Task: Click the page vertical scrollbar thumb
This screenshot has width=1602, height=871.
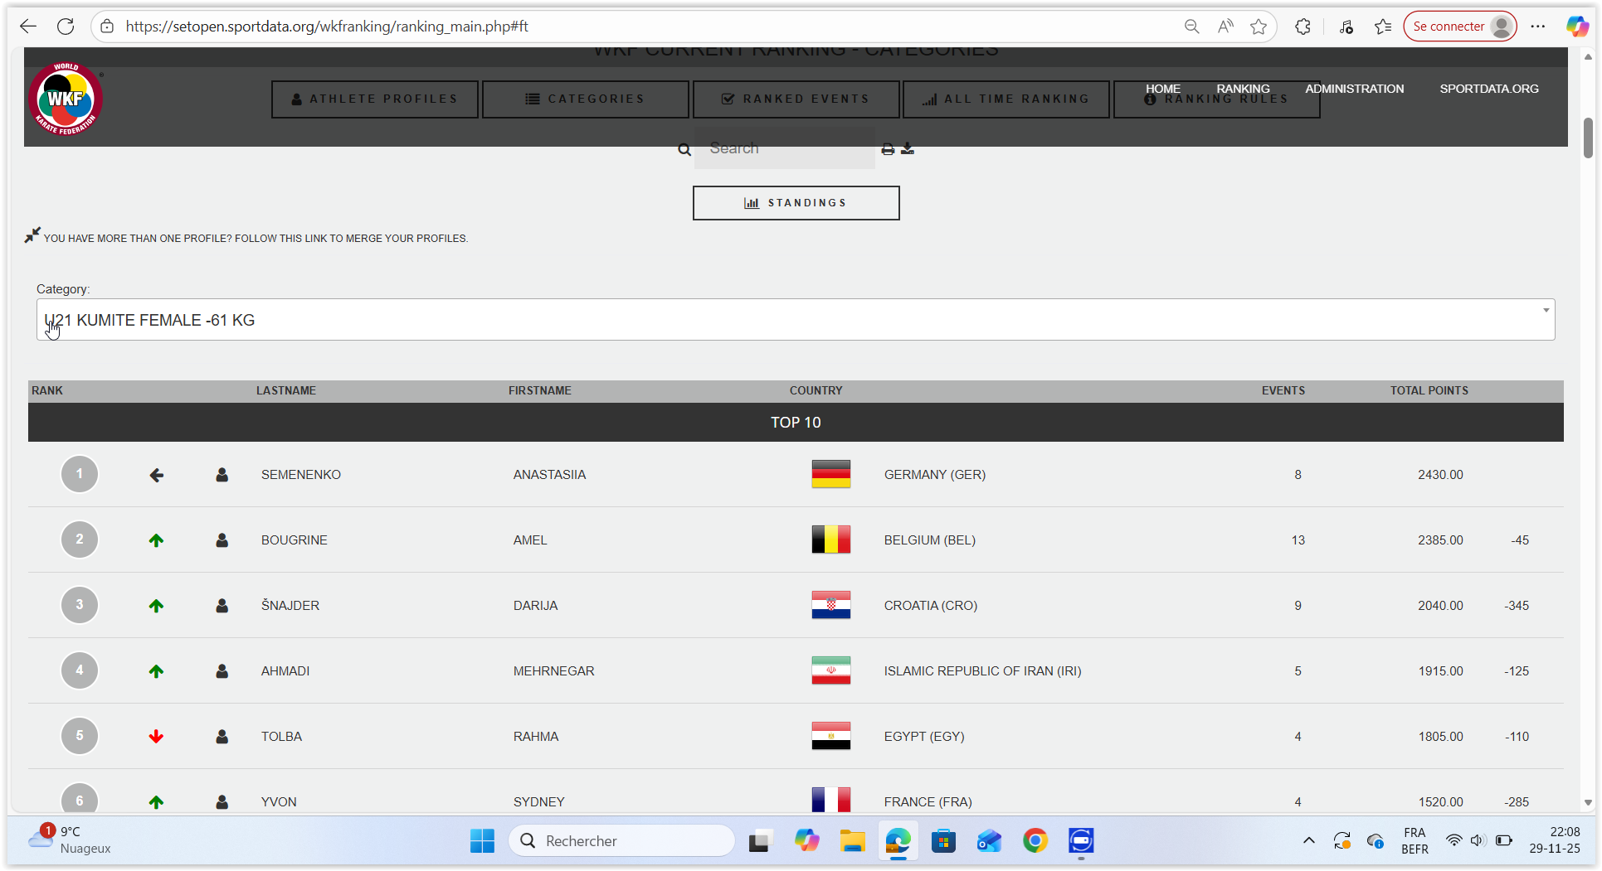Action: (x=1588, y=138)
